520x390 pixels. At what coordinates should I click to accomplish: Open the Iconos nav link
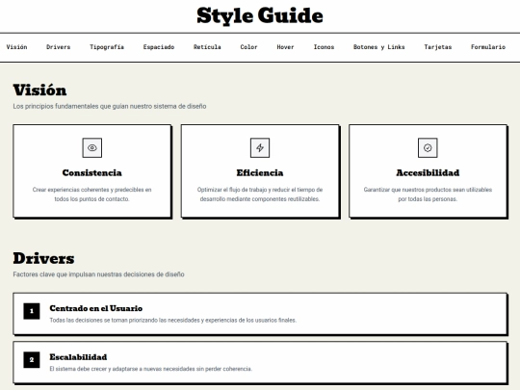(324, 47)
